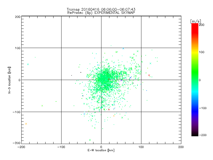Click the E-W axis tick label "100"
This screenshot has height=160, width=213.
pyautogui.click(x=141, y=147)
